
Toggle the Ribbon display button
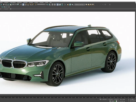(58, 5)
